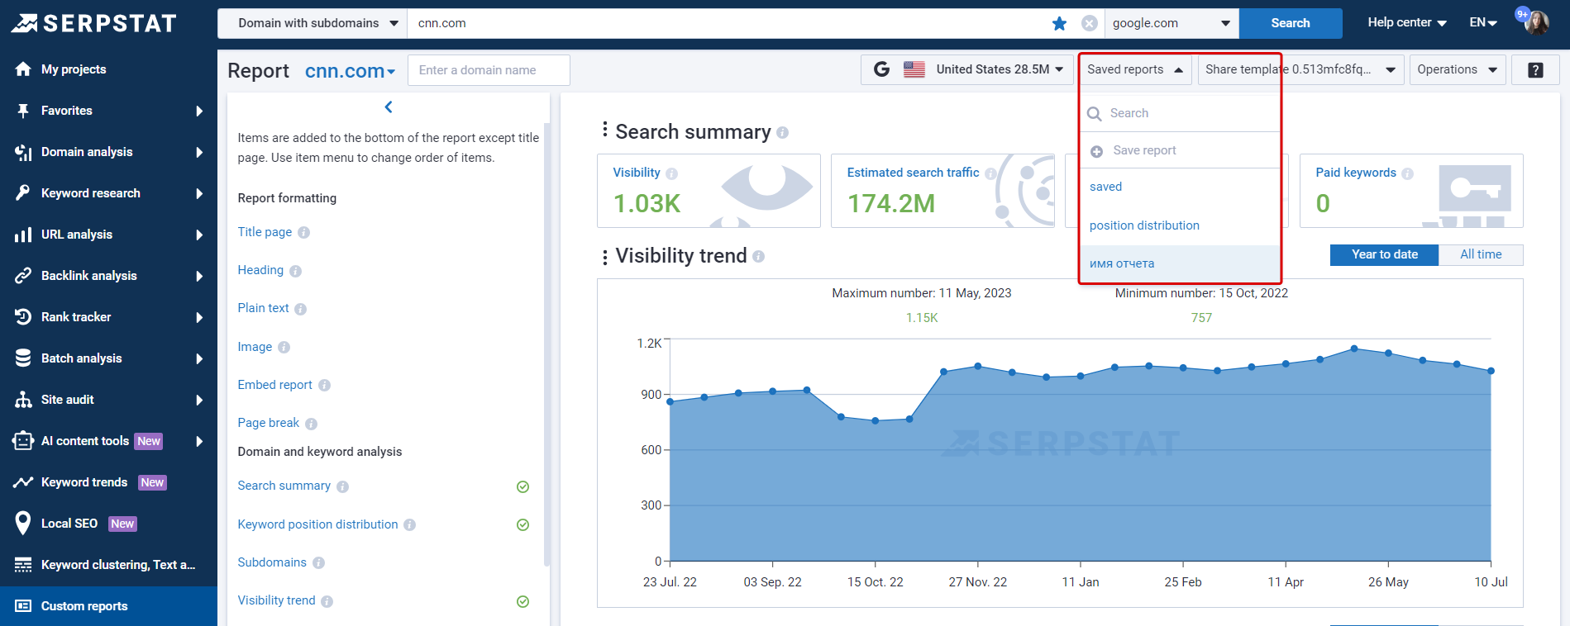The height and width of the screenshot is (626, 1570).
Task: Open Visibility trend section menu dots
Action: 605,257
